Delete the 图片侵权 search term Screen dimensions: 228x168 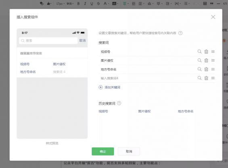206,60
